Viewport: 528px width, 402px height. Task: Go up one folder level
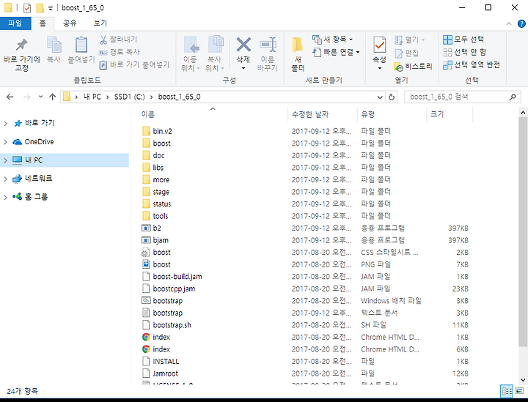click(x=52, y=97)
